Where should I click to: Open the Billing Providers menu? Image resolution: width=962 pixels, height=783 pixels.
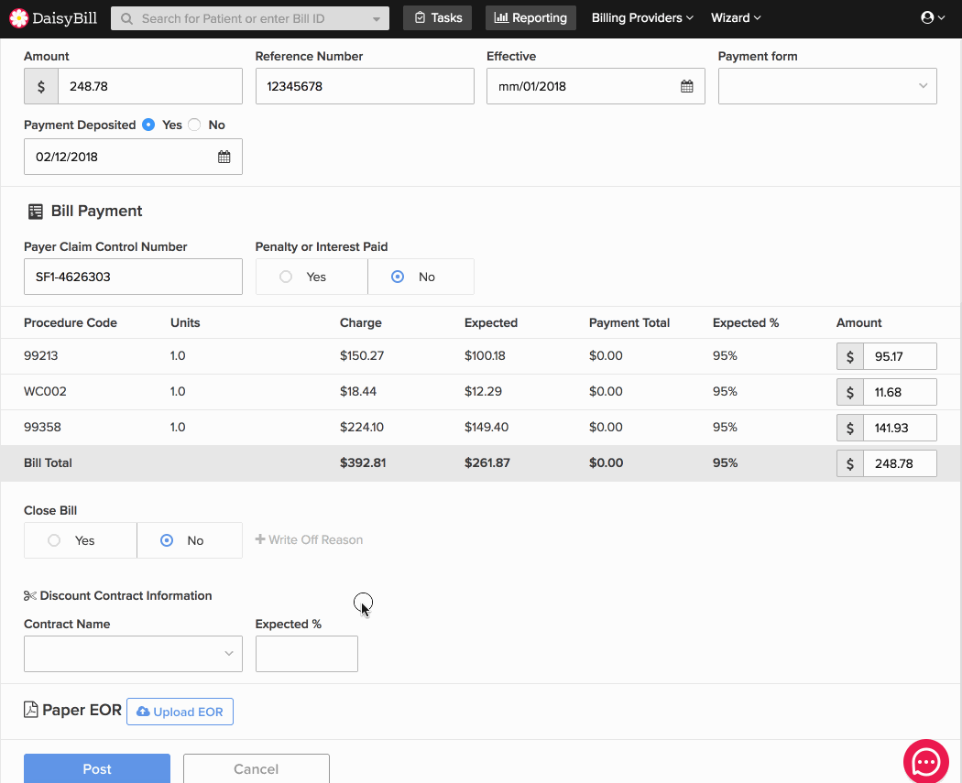(x=641, y=17)
